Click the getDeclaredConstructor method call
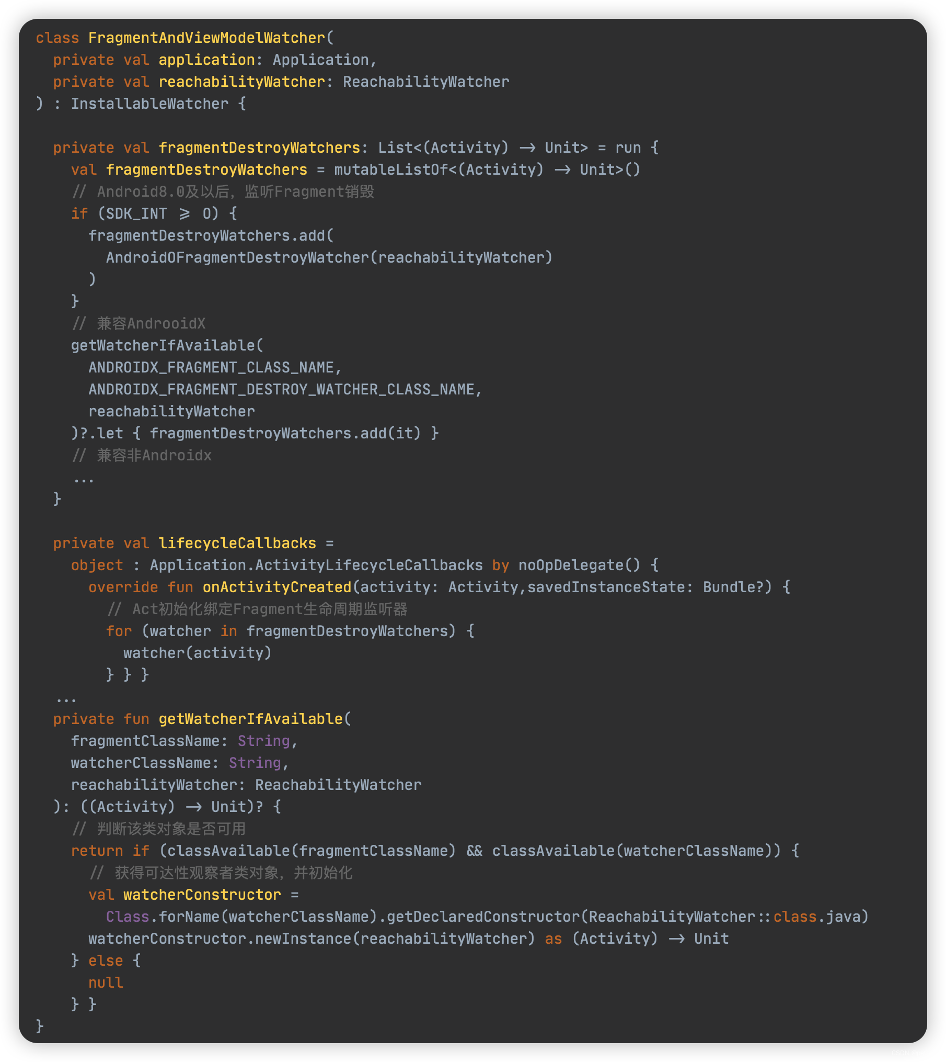The height and width of the screenshot is (1062, 946). tap(483, 917)
